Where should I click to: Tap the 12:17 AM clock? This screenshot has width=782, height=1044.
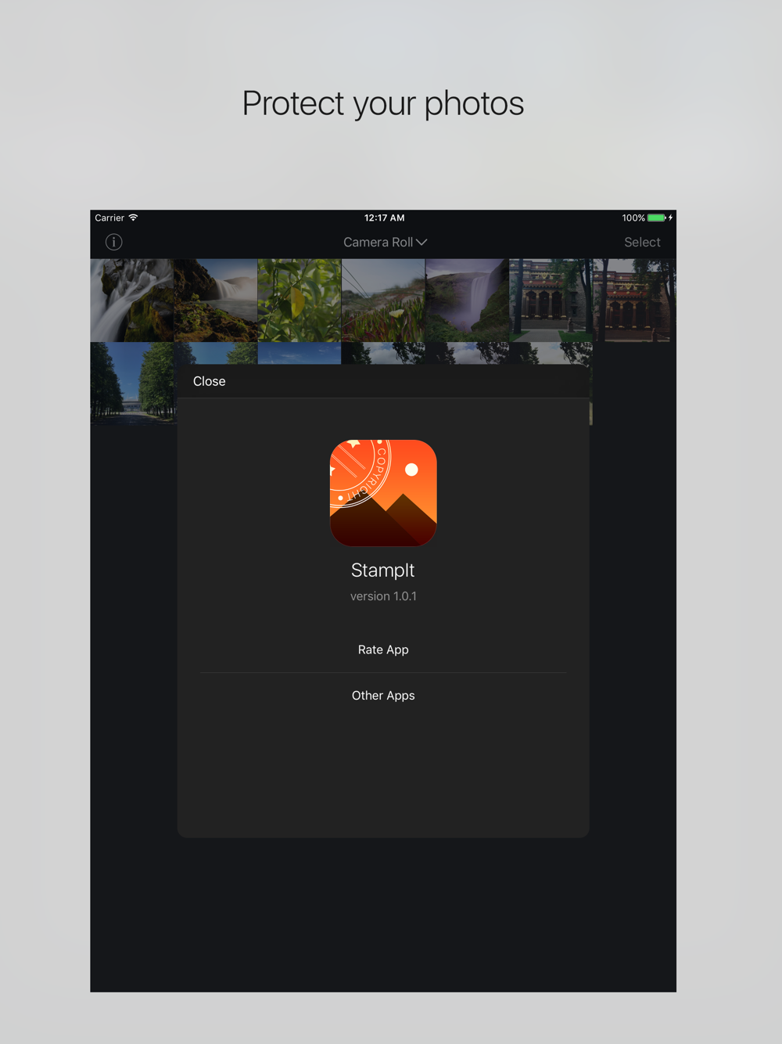tap(385, 218)
